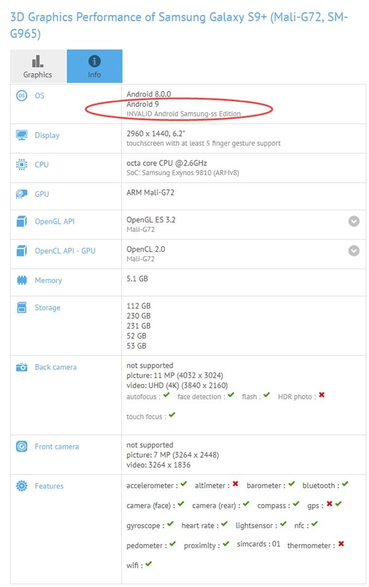Click the Front camera lens icon
This screenshot has width=369, height=587.
tap(22, 446)
